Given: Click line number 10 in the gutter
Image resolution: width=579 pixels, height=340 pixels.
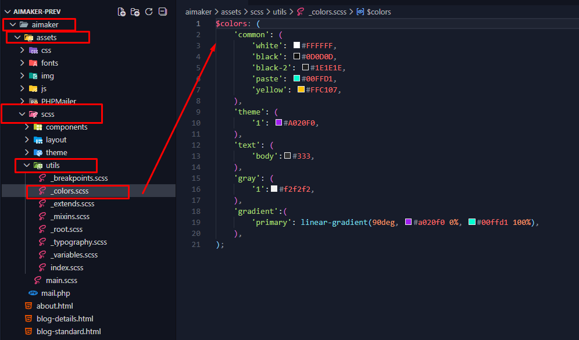Looking at the screenshot, I should pos(195,123).
